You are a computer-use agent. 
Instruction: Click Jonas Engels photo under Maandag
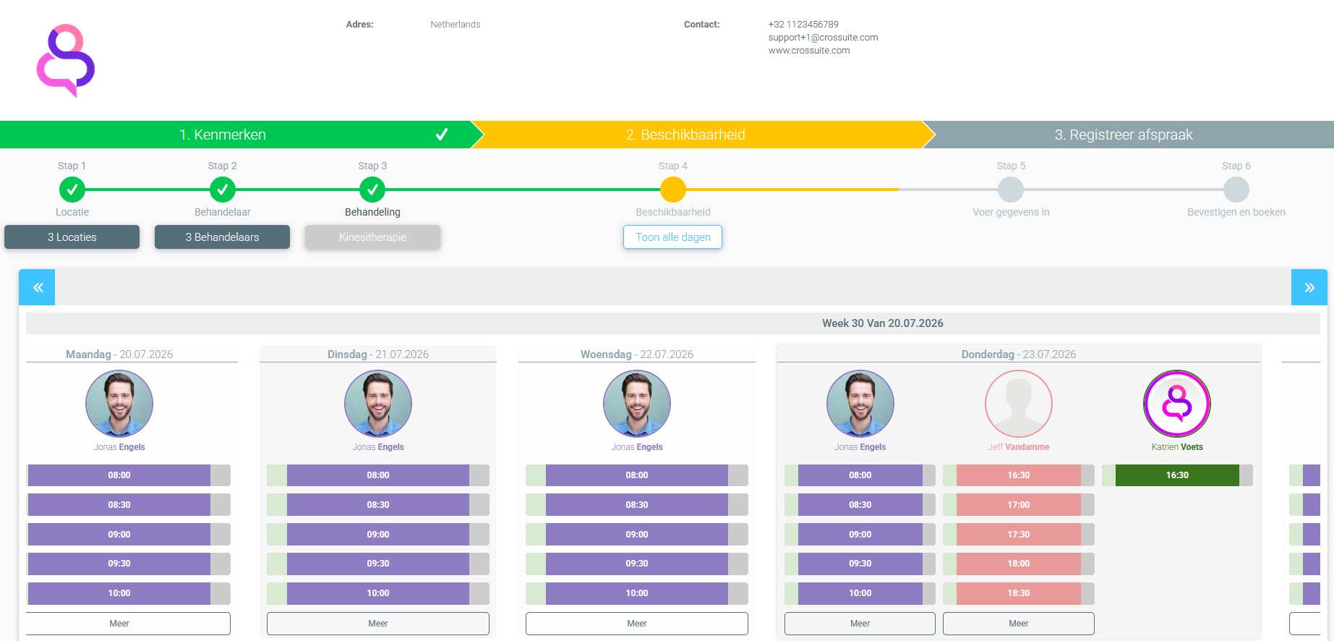[119, 404]
